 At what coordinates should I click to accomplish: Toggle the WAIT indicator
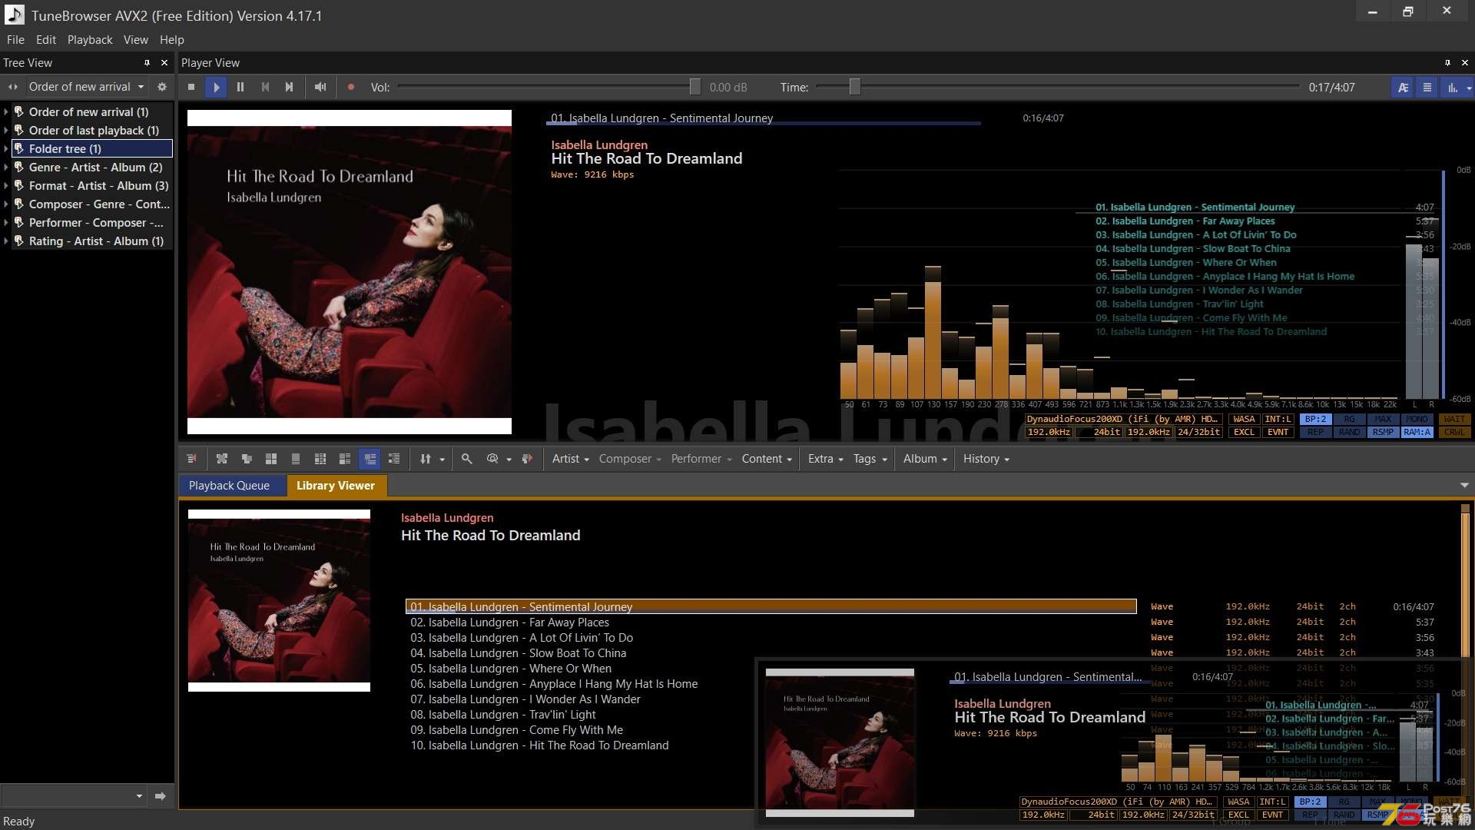click(1454, 420)
